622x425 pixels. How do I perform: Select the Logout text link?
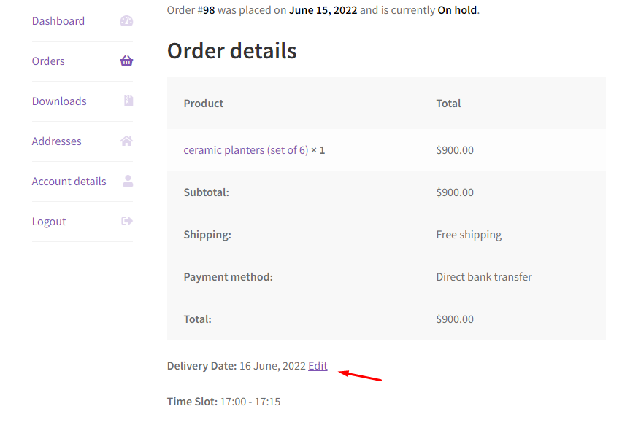(x=49, y=222)
